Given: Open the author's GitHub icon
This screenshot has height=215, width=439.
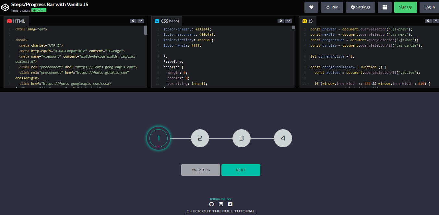Looking at the screenshot, I should 211,204.
